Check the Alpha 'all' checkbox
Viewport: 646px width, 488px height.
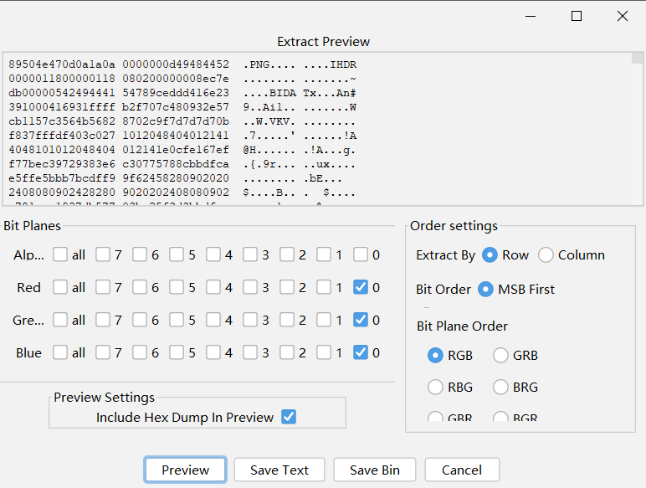61,254
